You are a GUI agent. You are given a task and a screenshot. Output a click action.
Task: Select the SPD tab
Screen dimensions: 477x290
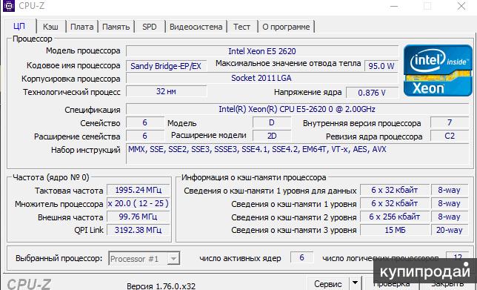coord(150,27)
